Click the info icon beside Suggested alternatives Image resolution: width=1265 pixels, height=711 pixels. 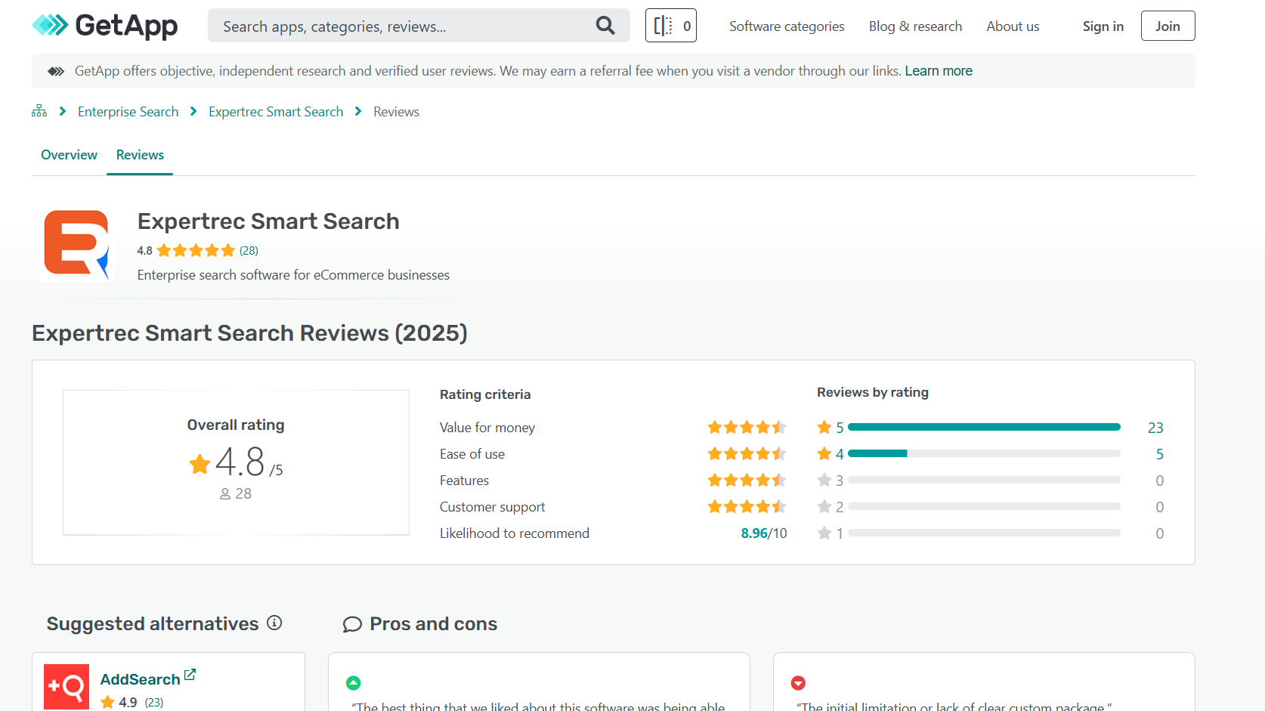pos(274,623)
